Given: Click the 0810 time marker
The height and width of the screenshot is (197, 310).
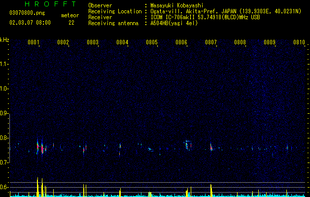Looking at the screenshot, I should click(299, 42).
